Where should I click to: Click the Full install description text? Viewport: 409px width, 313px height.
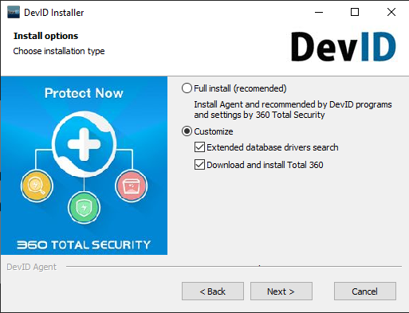[293, 110]
